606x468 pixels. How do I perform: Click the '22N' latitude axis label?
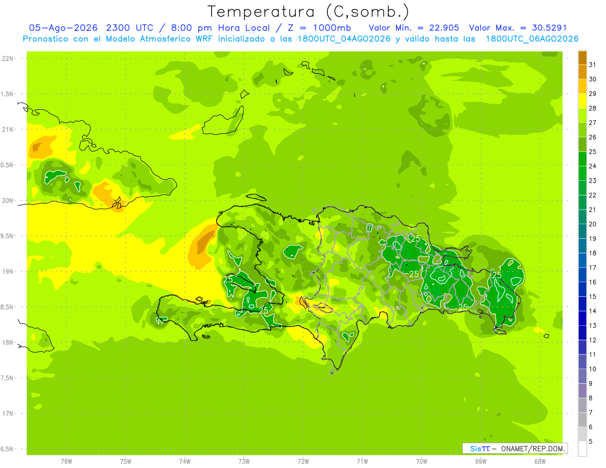click(x=9, y=59)
